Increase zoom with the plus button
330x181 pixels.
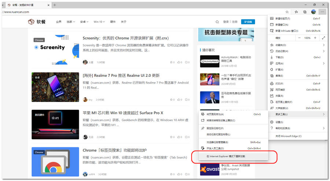[x=315, y=38]
